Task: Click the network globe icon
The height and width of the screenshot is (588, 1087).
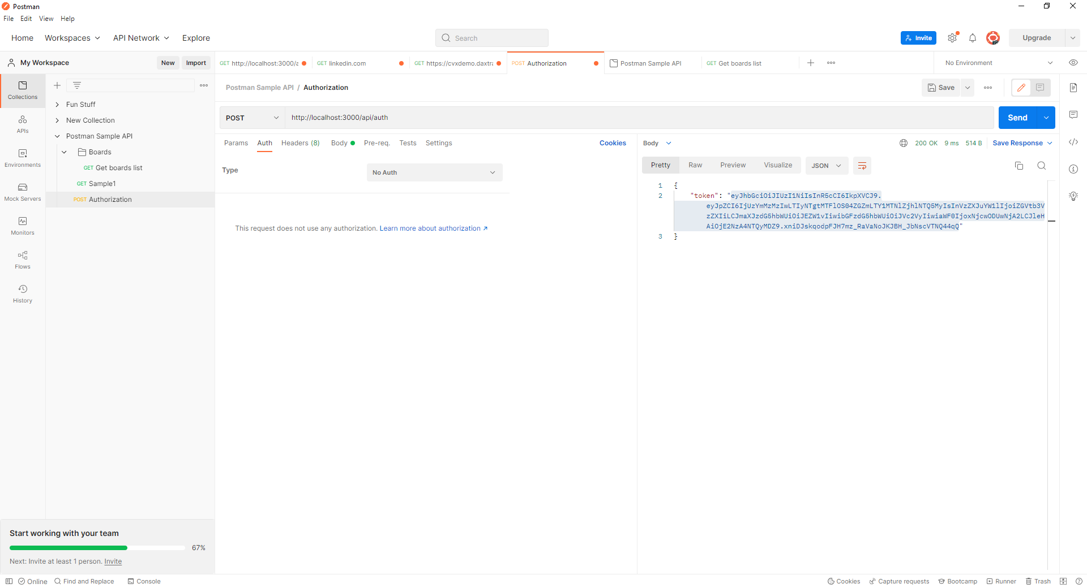Action: [x=904, y=143]
